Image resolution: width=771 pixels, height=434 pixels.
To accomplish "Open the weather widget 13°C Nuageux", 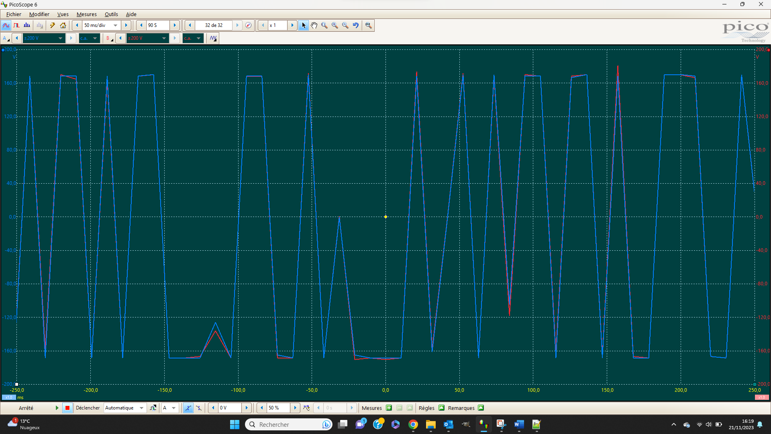I will coord(24,424).
